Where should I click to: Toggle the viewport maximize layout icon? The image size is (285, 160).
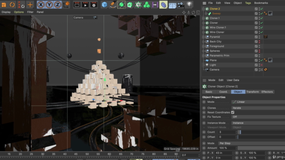tap(198, 12)
